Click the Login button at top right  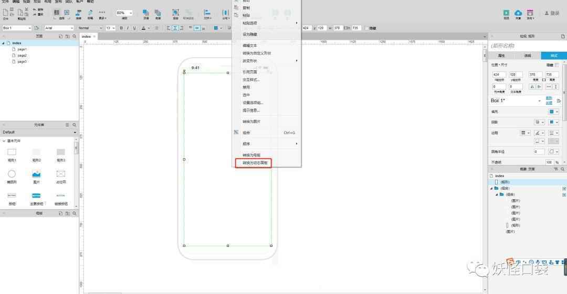(x=552, y=13)
